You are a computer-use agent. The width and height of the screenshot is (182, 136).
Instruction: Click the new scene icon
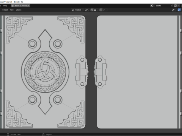tap(175, 6)
